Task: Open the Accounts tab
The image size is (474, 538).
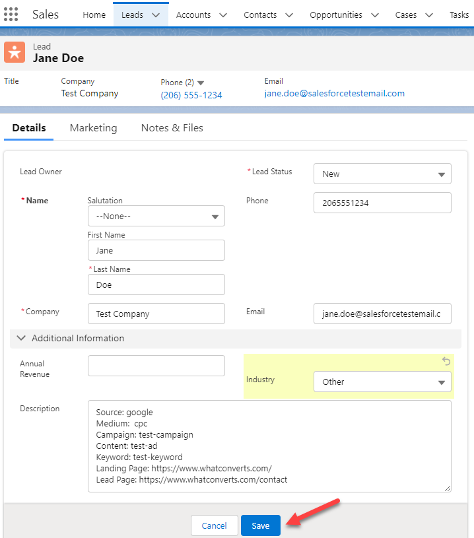Action: pyautogui.click(x=193, y=15)
